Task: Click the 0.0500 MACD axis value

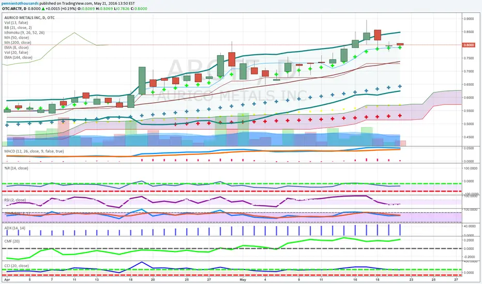Action: pos(469,148)
